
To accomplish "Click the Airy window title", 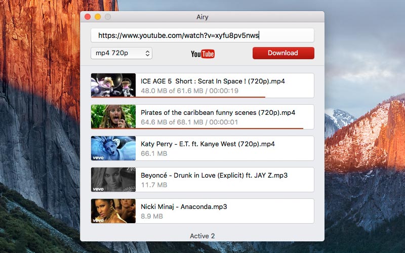I will coord(202,17).
